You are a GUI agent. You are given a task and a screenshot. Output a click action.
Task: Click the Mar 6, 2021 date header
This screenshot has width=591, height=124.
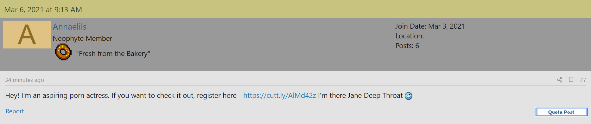click(43, 10)
